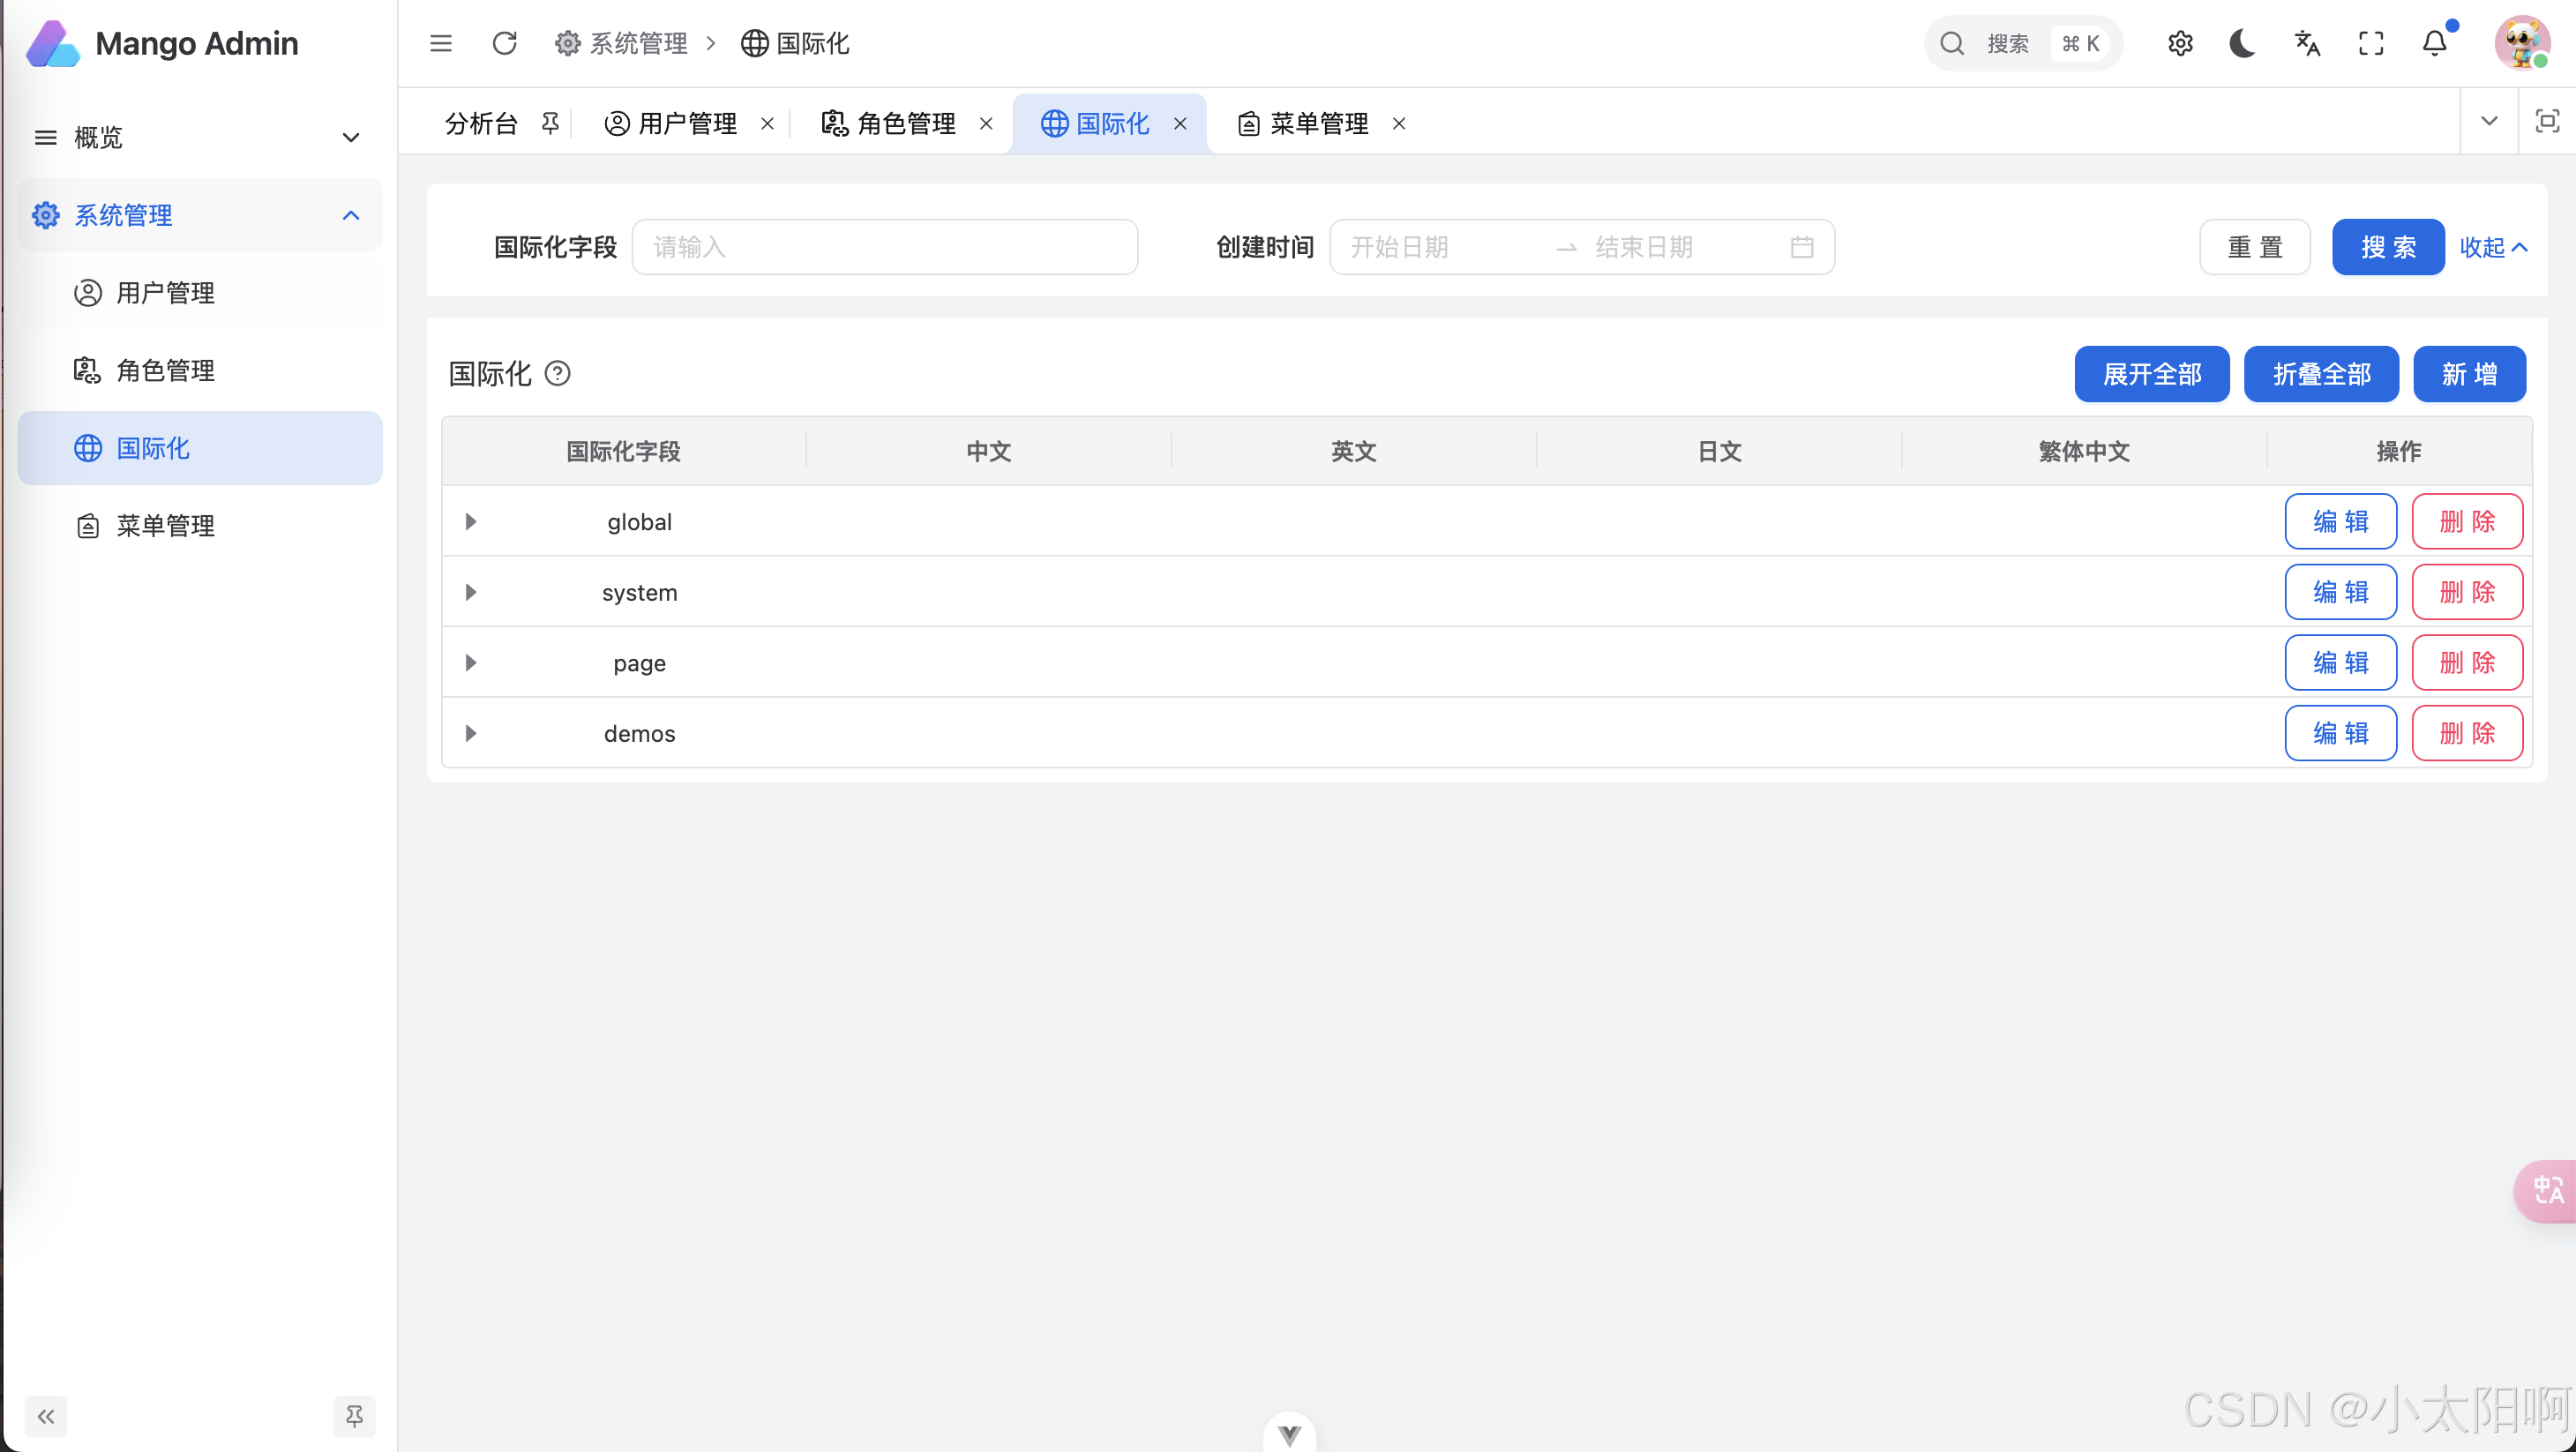Expand the global row
The width and height of the screenshot is (2576, 1452).
point(471,521)
